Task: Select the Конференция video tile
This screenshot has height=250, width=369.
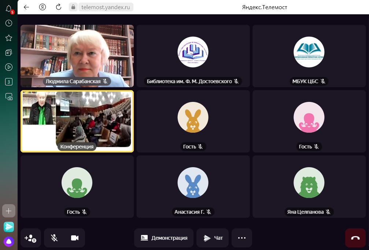Action: point(77,121)
